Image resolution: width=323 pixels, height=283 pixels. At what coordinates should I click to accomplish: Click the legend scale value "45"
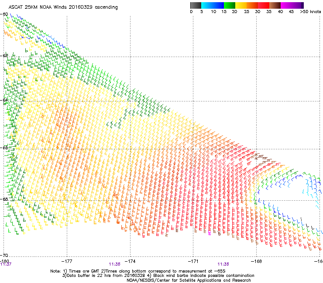pos(291,12)
